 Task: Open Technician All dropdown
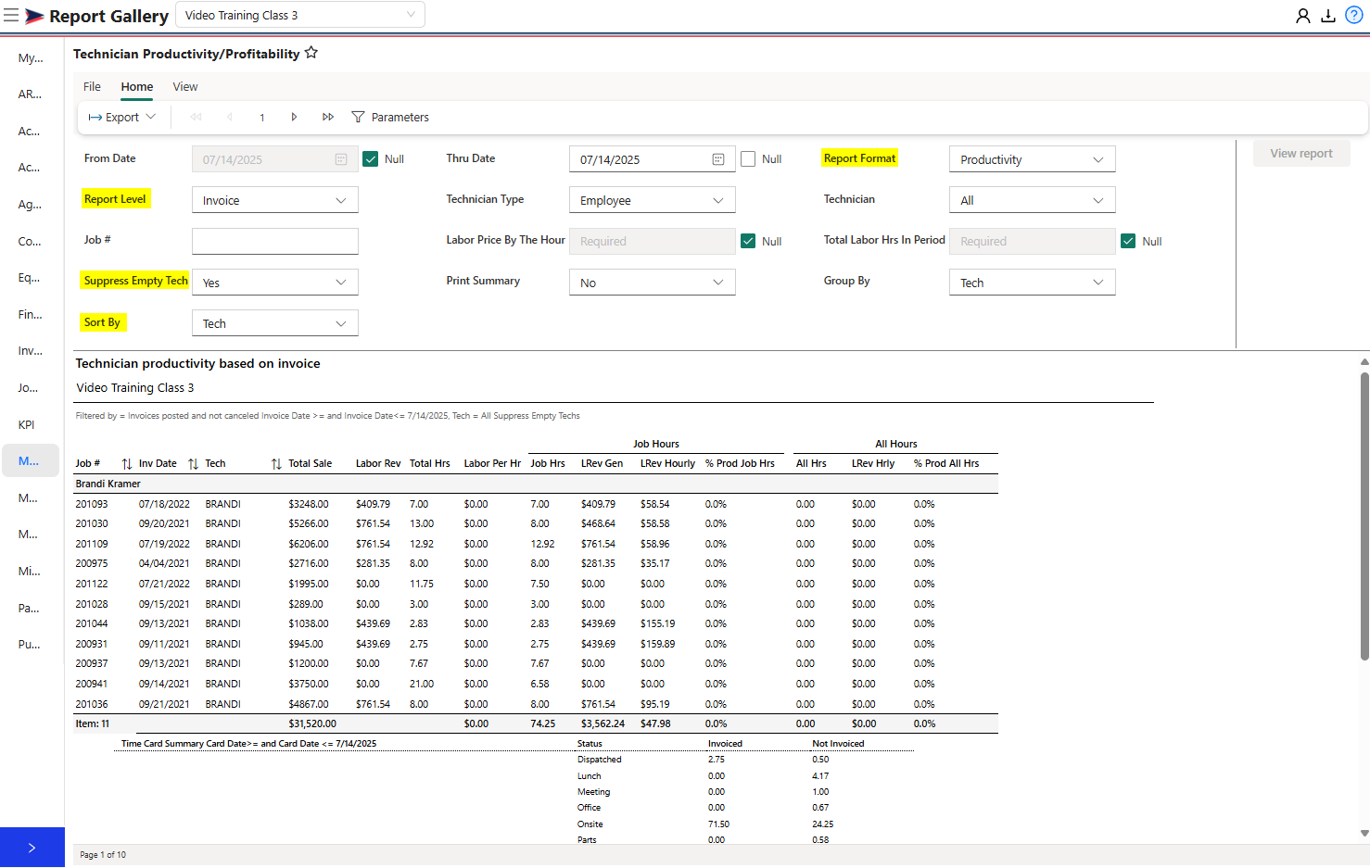pos(1033,200)
